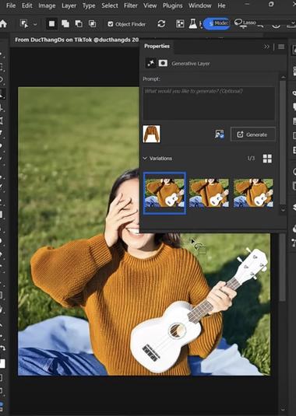Click Properties panel scroll down arrow

[283, 210]
